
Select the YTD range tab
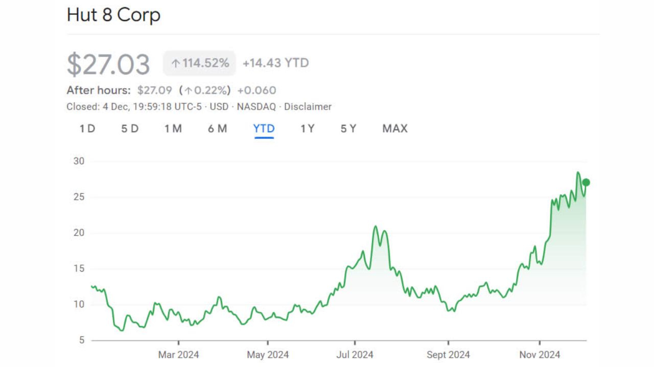tap(264, 128)
